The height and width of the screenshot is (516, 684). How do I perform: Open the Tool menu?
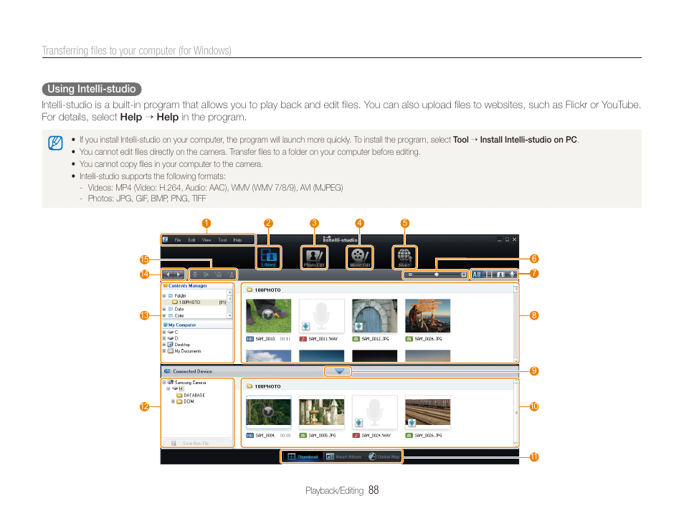pos(222,240)
